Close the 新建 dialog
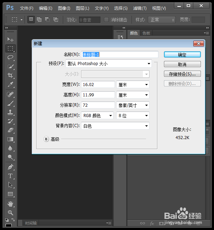 click(198, 44)
